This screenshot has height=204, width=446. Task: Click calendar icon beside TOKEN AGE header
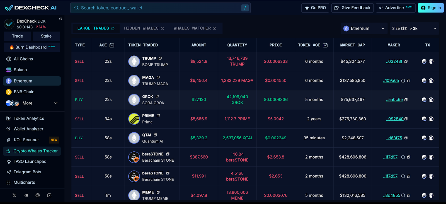pyautogui.click(x=325, y=45)
